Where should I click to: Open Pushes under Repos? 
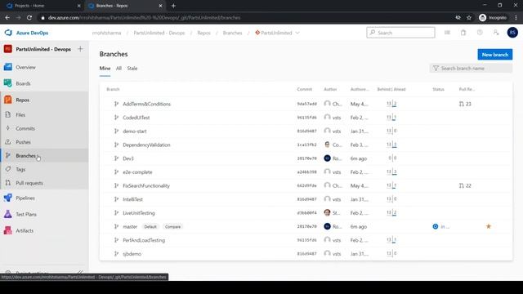pos(23,142)
